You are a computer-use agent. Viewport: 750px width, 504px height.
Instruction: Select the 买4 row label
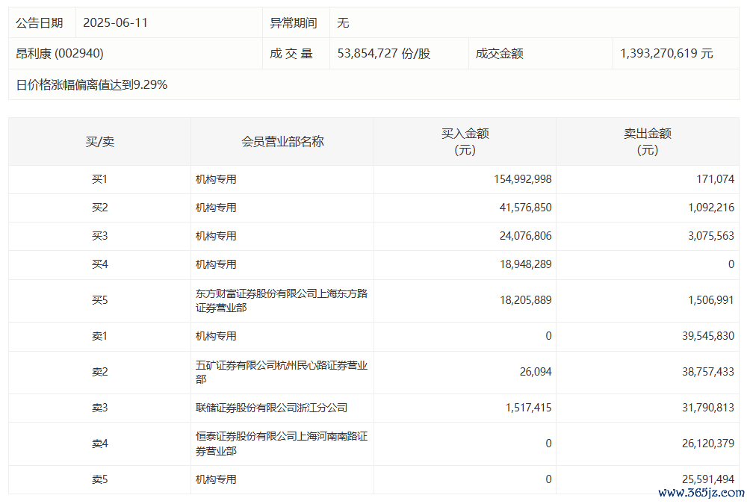tap(99, 264)
